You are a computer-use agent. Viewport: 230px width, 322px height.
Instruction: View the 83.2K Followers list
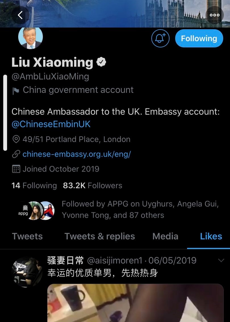[92, 185]
